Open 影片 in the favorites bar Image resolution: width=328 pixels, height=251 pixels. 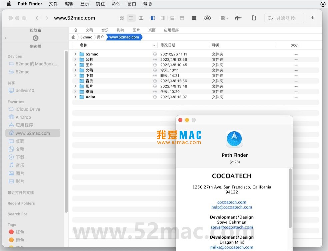(x=120, y=30)
